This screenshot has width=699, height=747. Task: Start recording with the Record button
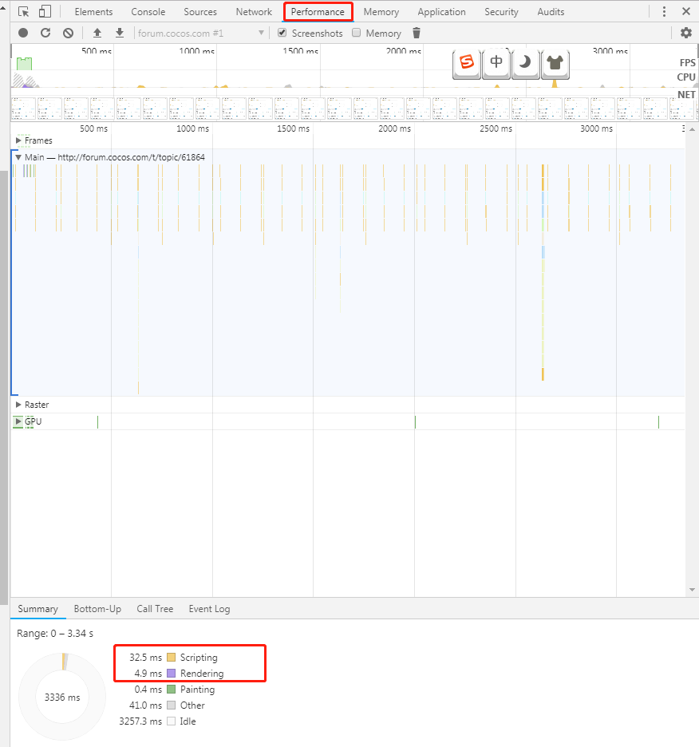pyautogui.click(x=23, y=33)
